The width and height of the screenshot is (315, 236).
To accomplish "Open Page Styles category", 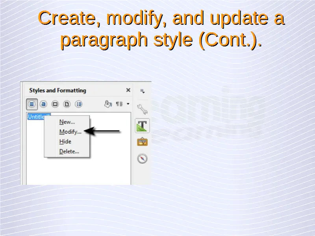I will pos(67,104).
